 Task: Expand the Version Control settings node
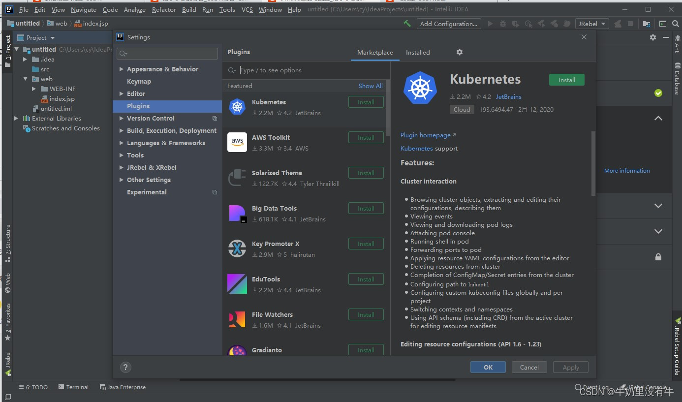(122, 119)
